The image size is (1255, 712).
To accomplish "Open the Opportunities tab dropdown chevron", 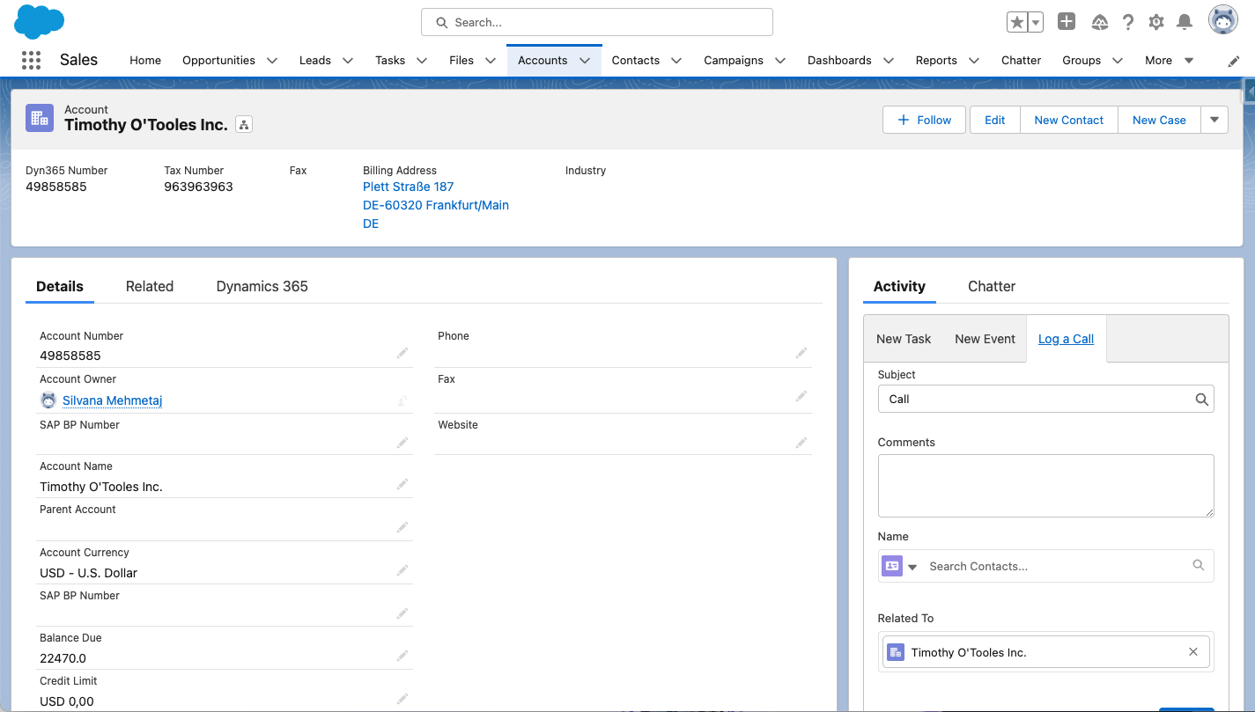I will tap(272, 61).
